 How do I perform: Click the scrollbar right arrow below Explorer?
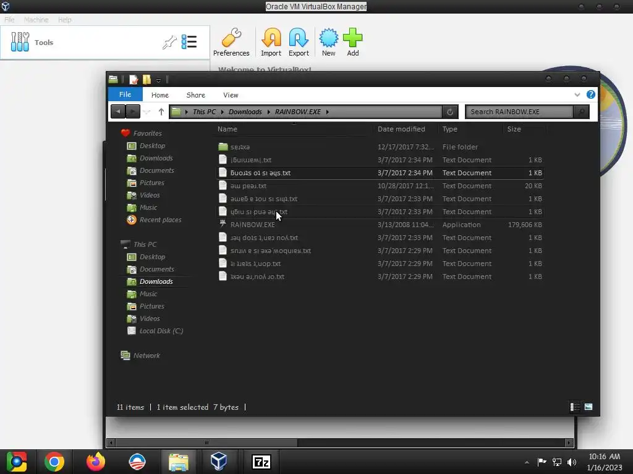pos(569,443)
